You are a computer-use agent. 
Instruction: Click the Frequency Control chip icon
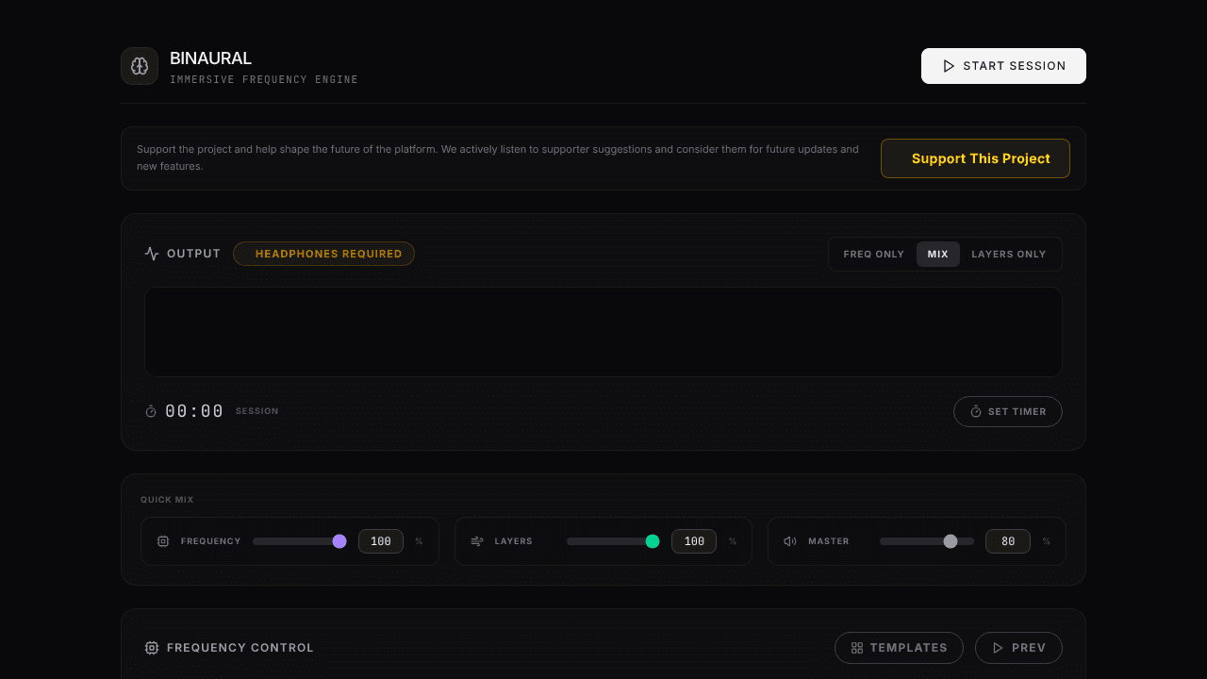coord(152,648)
